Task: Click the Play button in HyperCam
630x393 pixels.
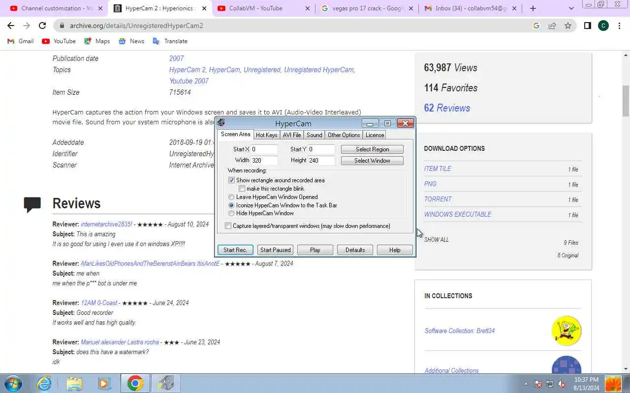Action: point(315,250)
